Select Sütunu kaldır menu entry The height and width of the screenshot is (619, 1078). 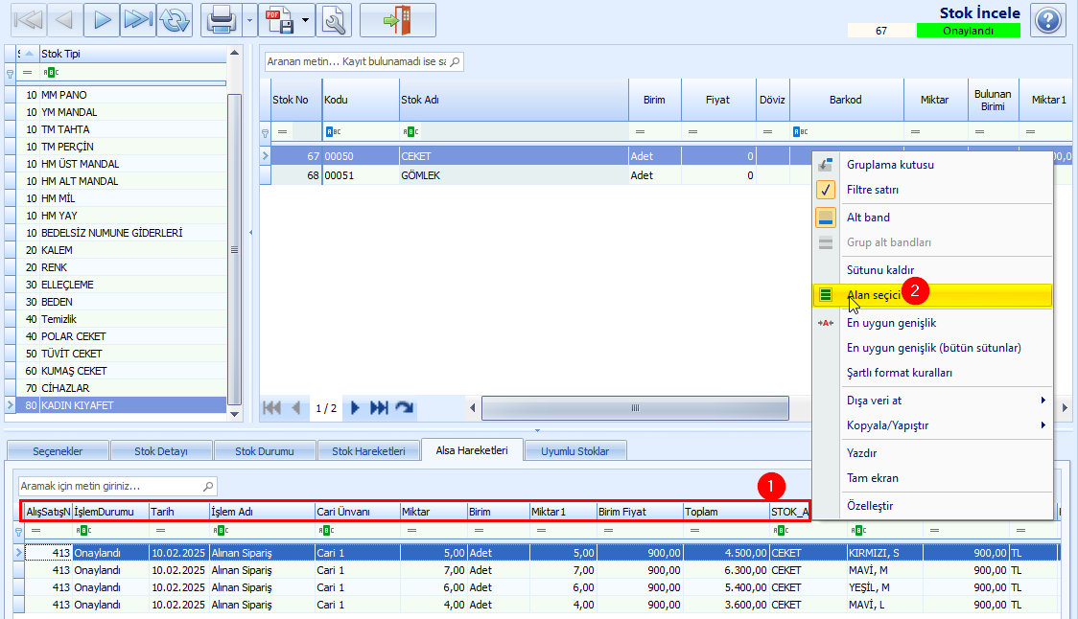coord(932,270)
